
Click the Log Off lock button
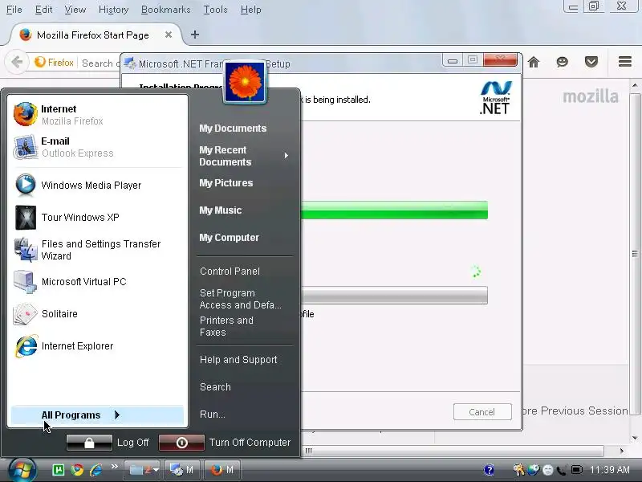coord(89,443)
